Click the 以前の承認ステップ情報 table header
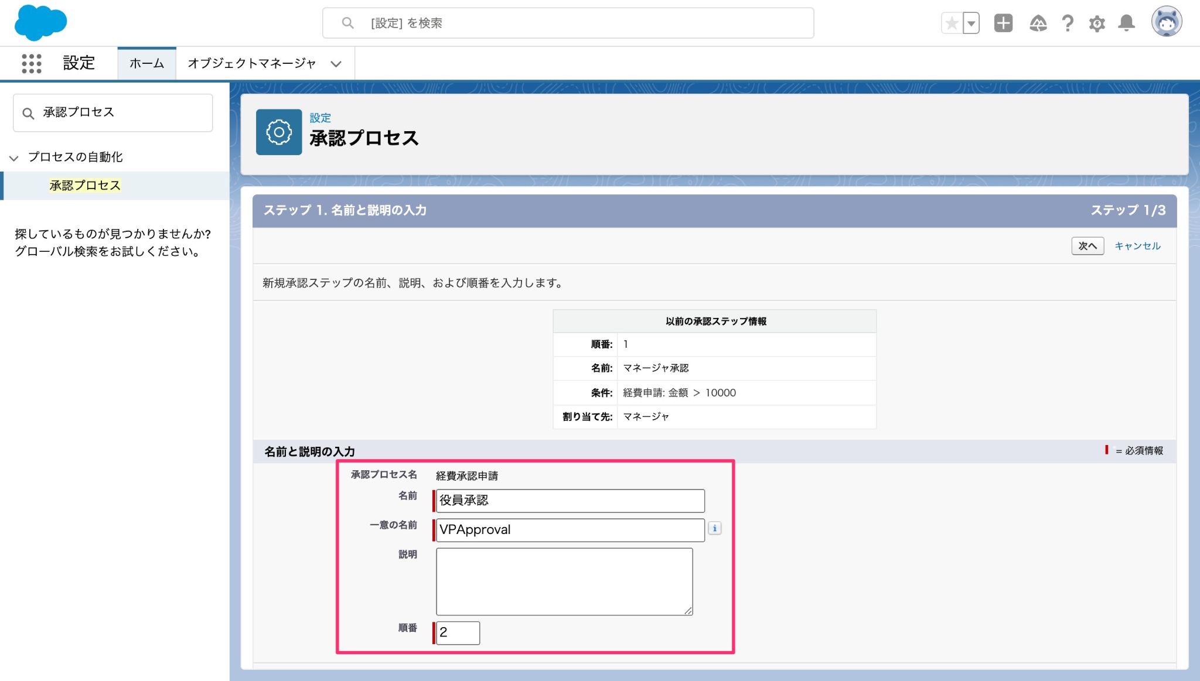The image size is (1200, 681). (715, 321)
